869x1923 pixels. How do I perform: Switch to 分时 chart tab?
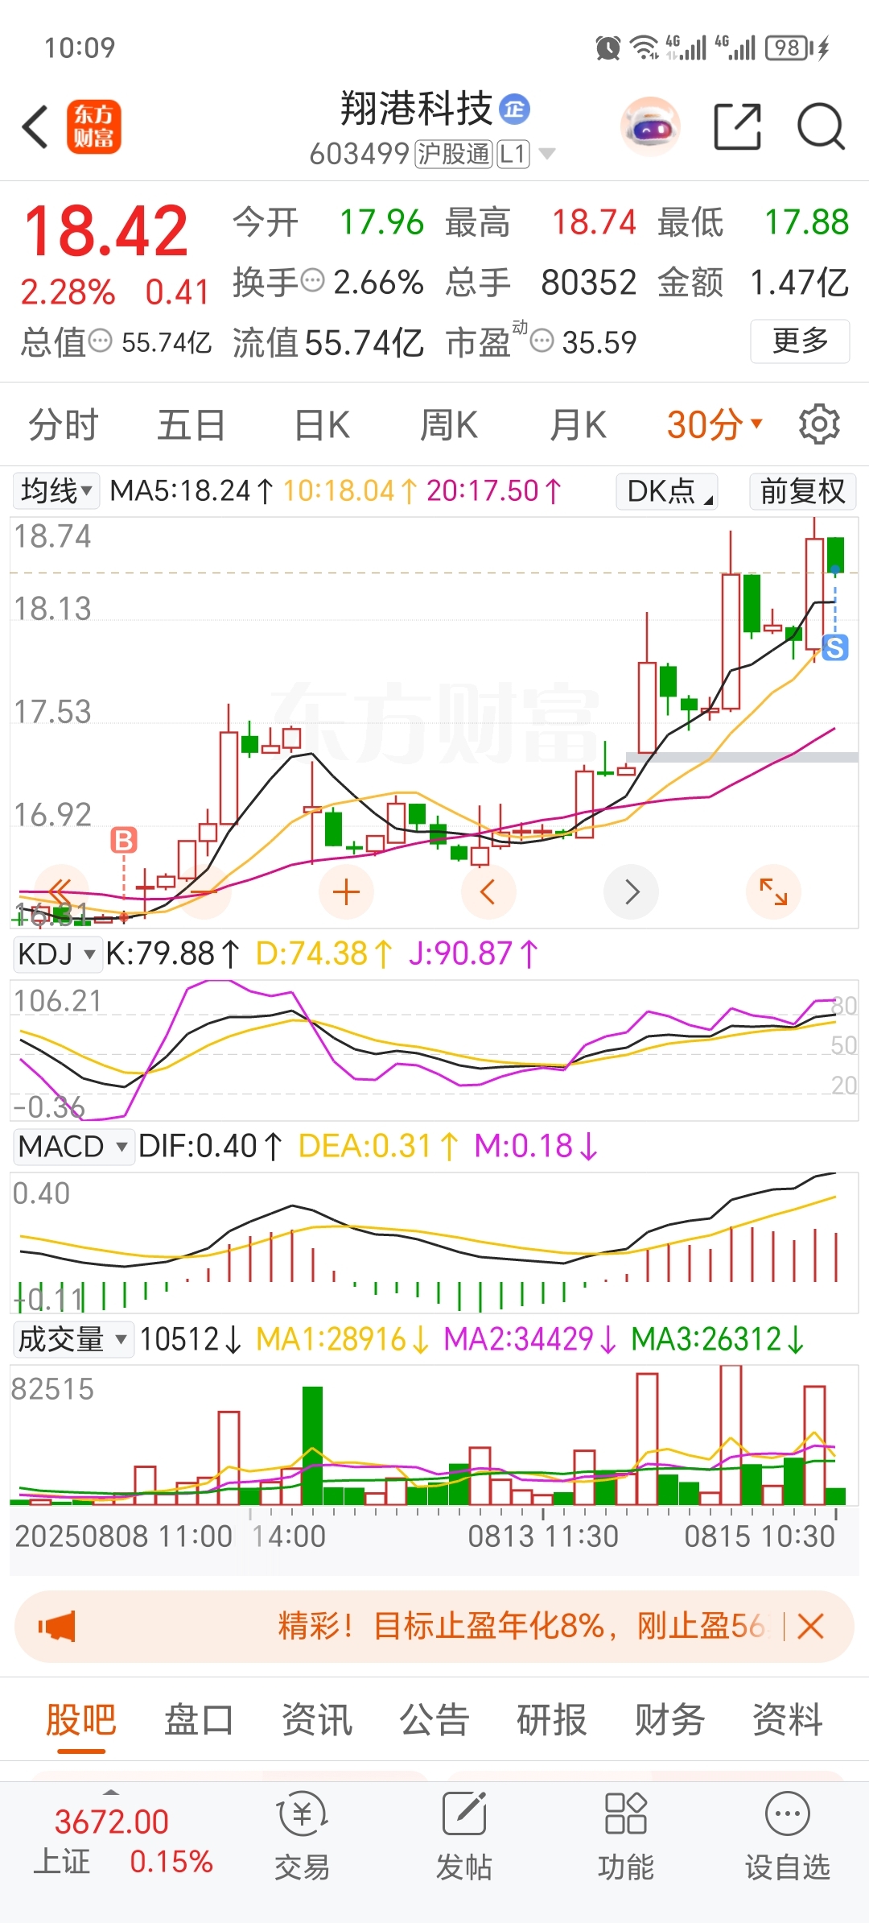tap(64, 424)
